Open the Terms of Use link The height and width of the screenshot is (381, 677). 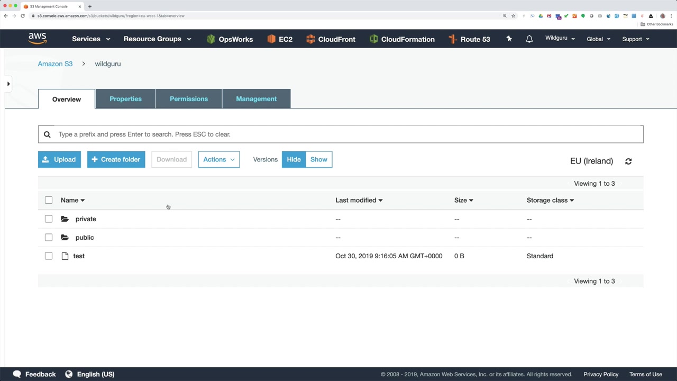646,374
